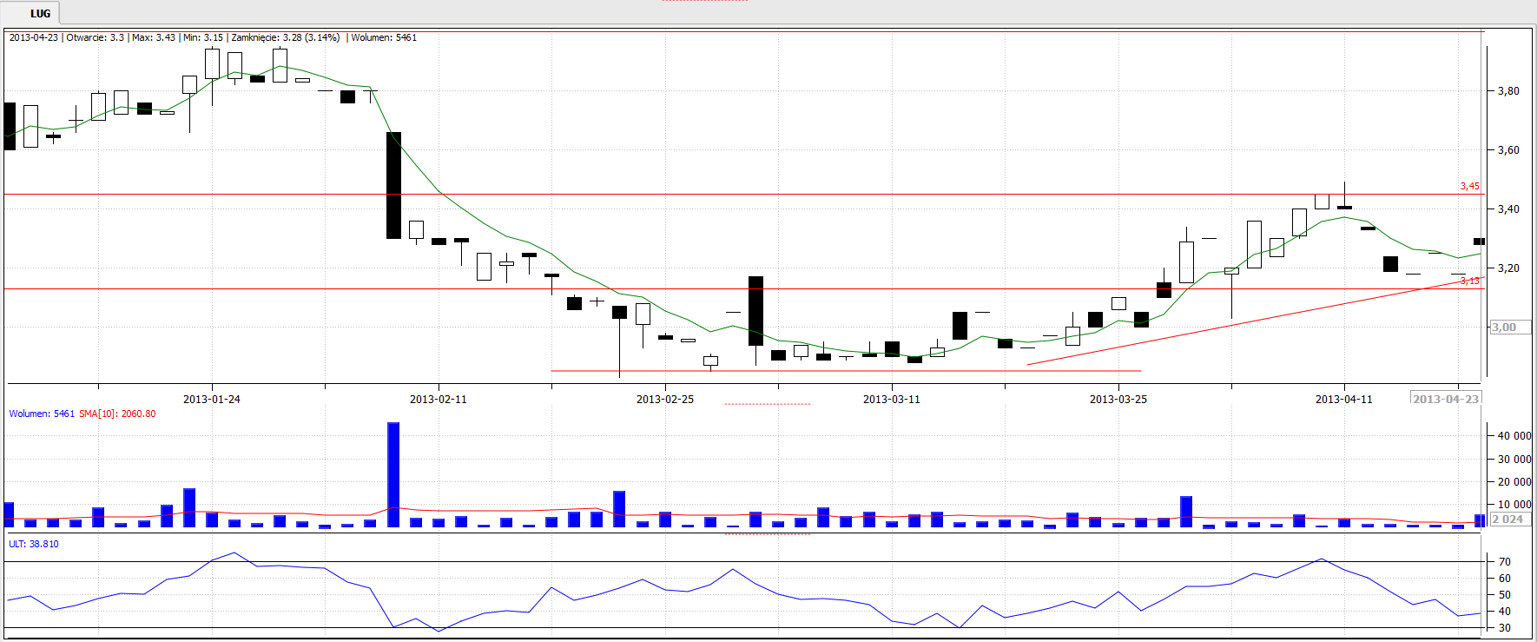Click the tallest blue volume bar
1537x642 pixels.
(x=393, y=474)
